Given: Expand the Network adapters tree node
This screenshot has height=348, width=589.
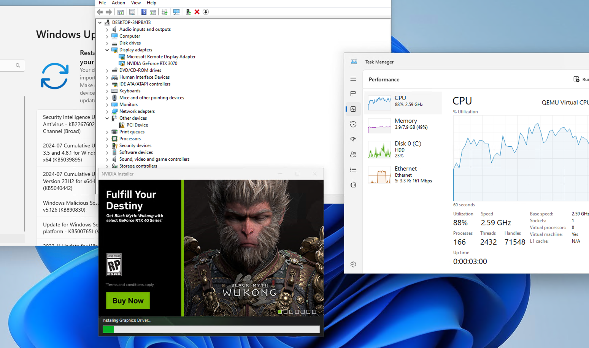Looking at the screenshot, I should point(107,111).
